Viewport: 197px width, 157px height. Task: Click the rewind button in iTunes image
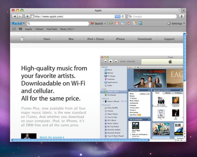(105, 62)
